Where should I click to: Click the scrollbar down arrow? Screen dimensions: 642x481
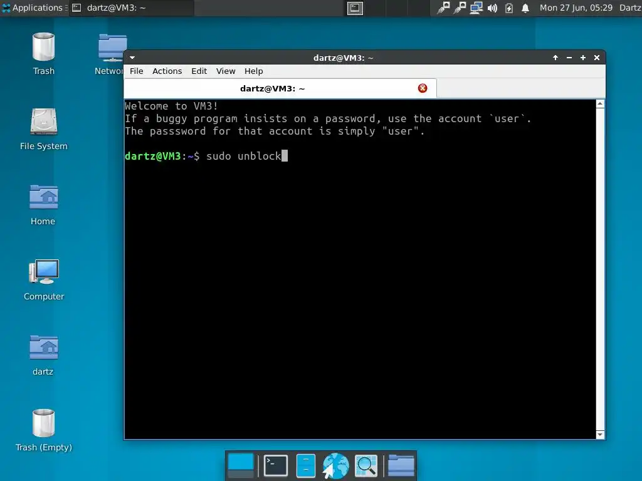point(600,435)
